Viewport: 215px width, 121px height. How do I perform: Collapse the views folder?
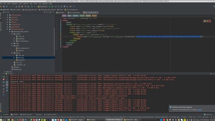point(12,46)
